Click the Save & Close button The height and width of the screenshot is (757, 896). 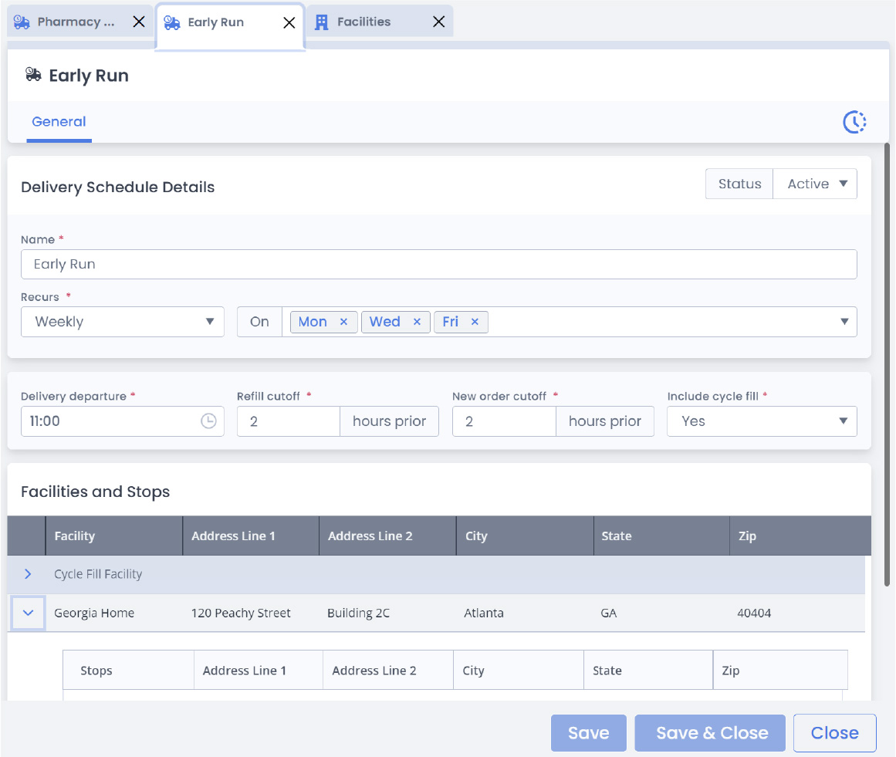point(710,732)
